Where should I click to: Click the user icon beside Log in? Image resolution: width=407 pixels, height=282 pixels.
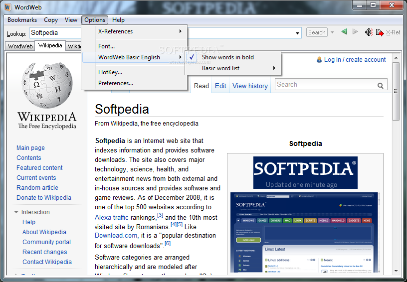(x=319, y=60)
